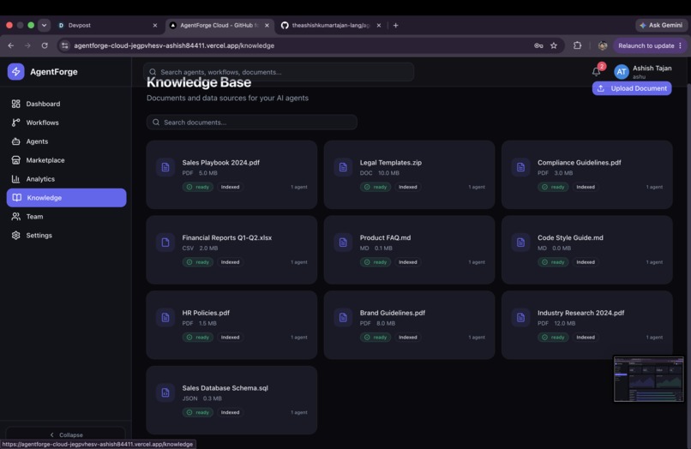The height and width of the screenshot is (449, 691).
Task: Open the Industry Research 2024.pdf title
Action: (580, 313)
